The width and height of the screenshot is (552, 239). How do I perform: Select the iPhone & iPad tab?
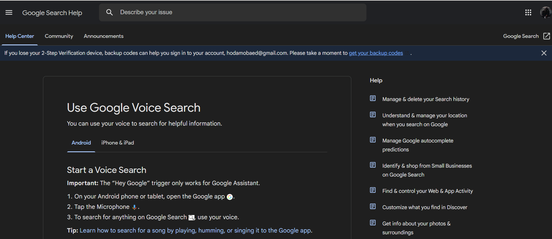coord(118,143)
